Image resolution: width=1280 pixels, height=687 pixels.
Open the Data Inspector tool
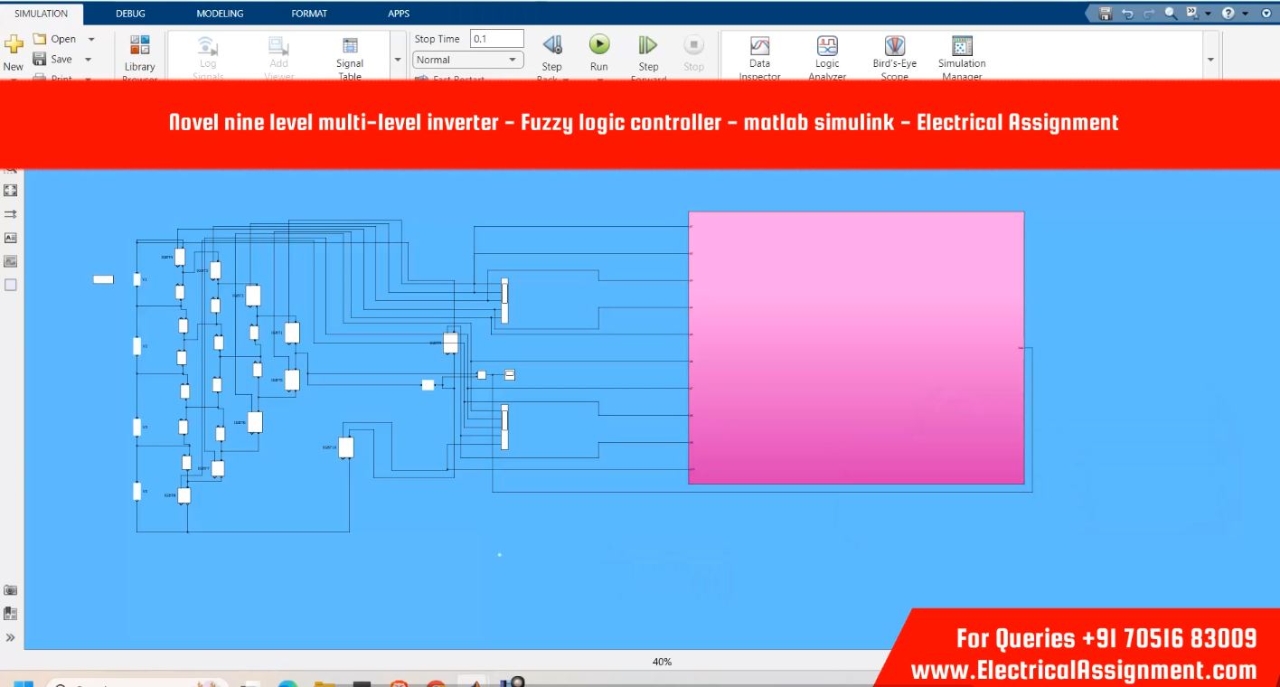(x=759, y=47)
